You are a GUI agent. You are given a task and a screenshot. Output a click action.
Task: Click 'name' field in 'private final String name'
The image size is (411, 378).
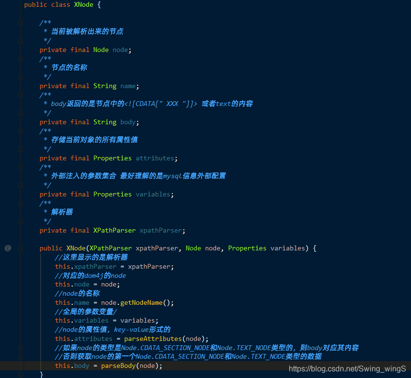128,86
